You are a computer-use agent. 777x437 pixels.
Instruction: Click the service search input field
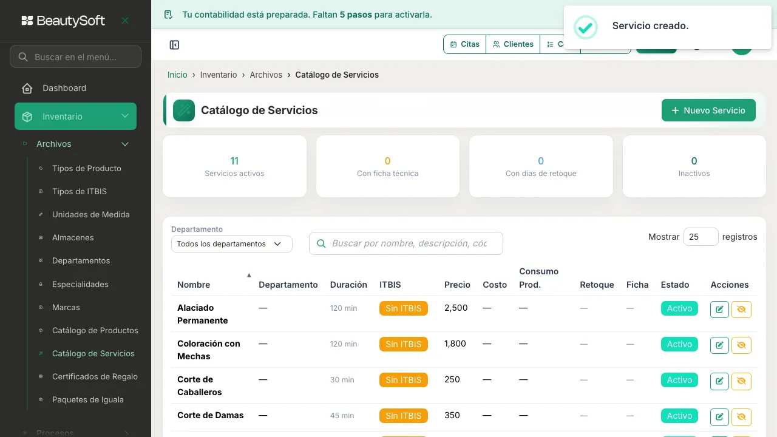click(x=406, y=243)
